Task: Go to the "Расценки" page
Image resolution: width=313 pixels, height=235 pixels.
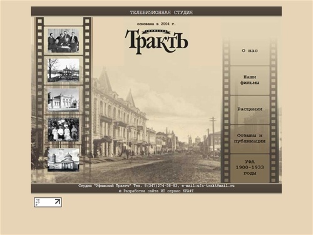Action: tap(250, 109)
